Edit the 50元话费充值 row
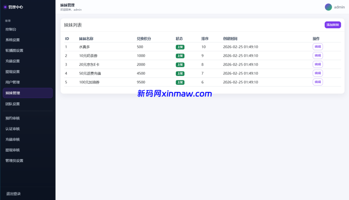 click(x=318, y=73)
